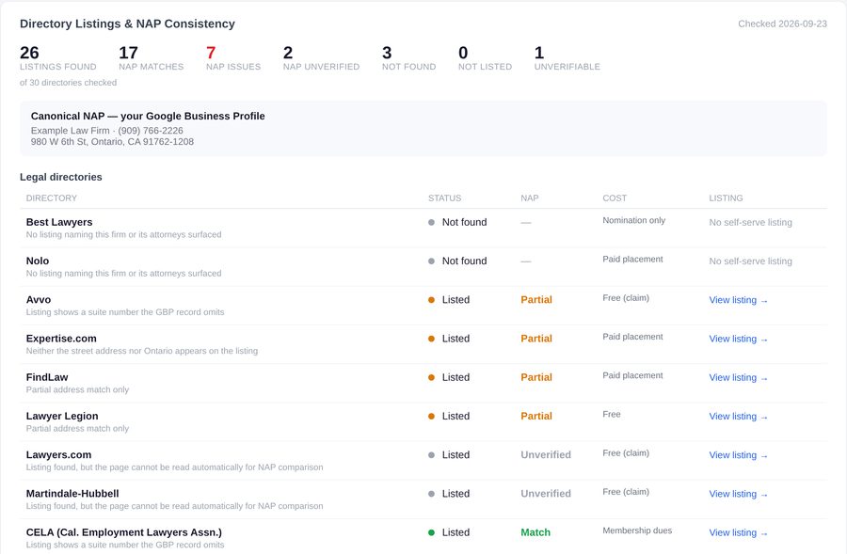Open the Lawyers.com View listing link
This screenshot has width=847, height=554.
[738, 455]
